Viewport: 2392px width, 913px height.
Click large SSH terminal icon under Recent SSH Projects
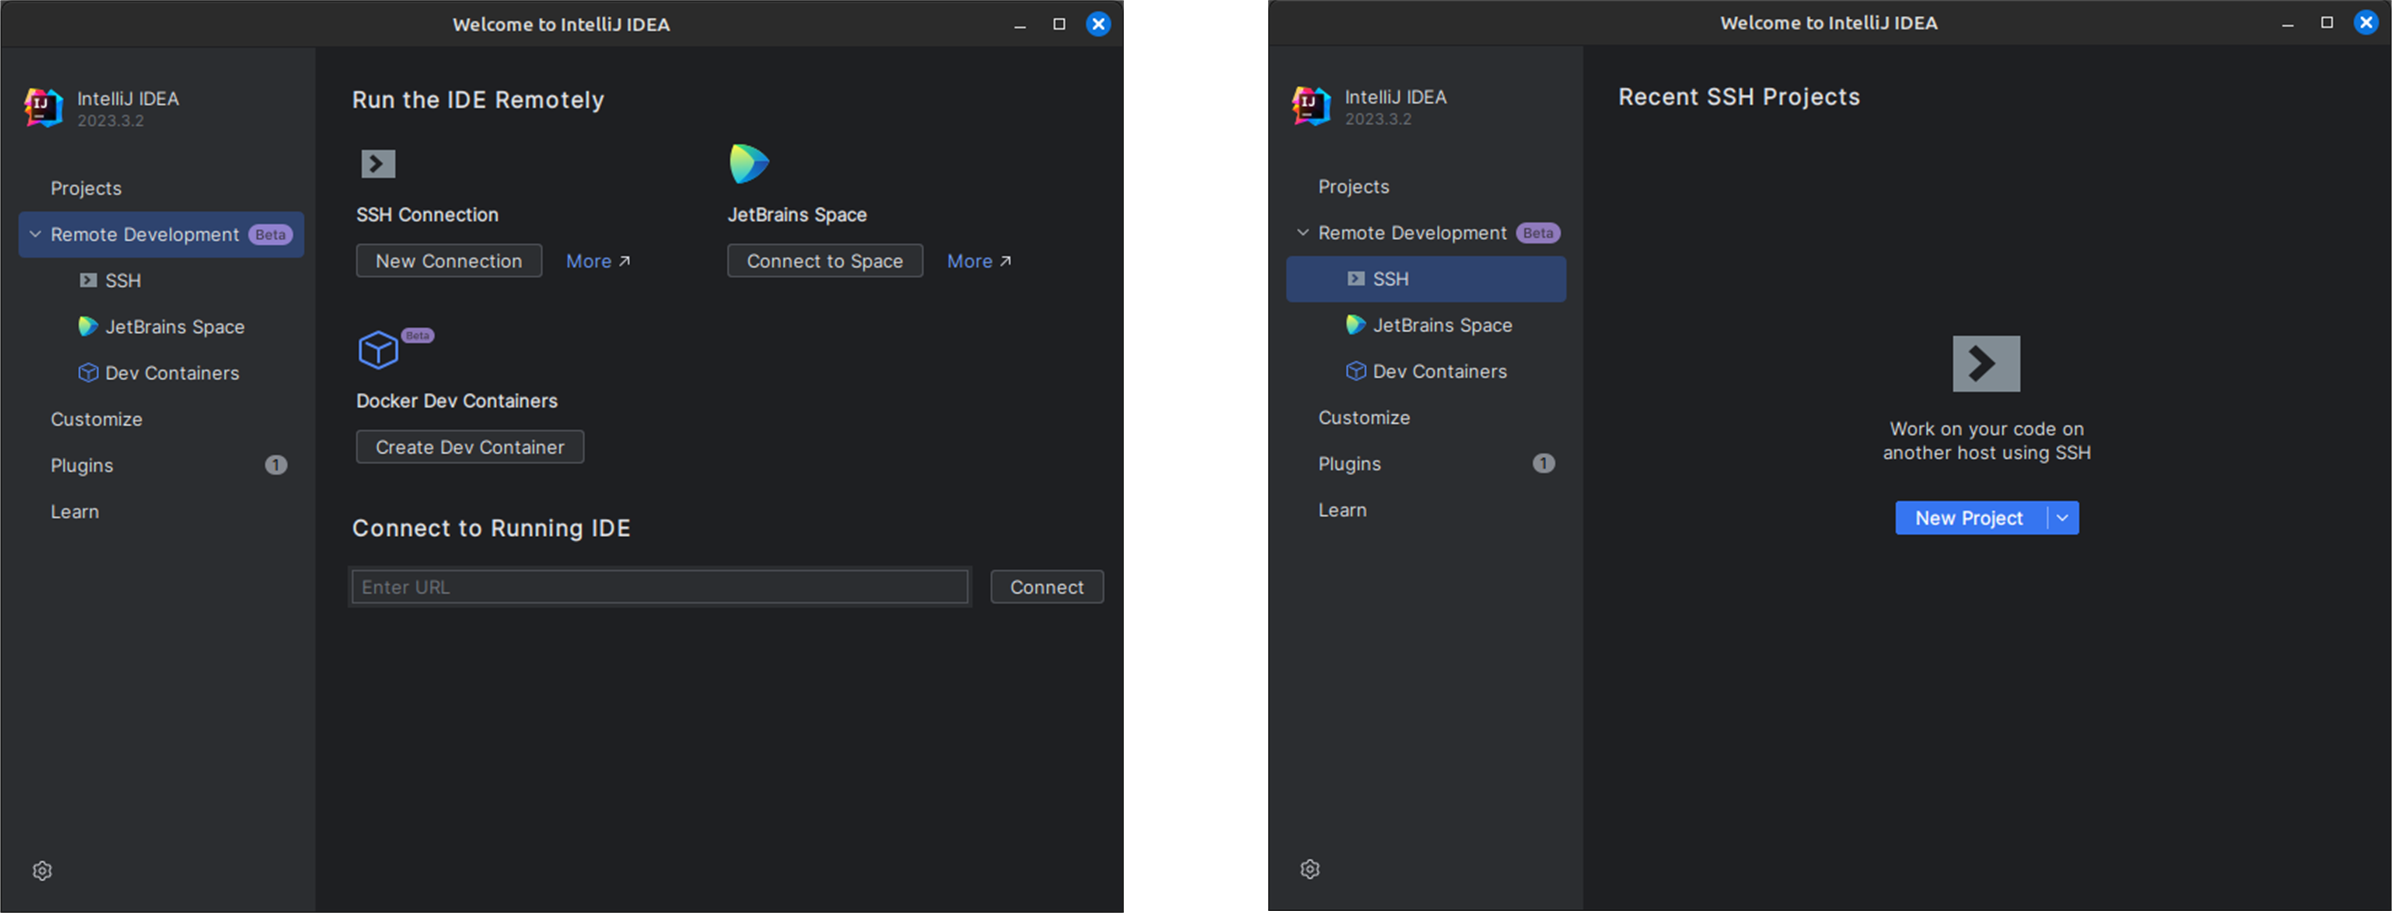(1985, 364)
